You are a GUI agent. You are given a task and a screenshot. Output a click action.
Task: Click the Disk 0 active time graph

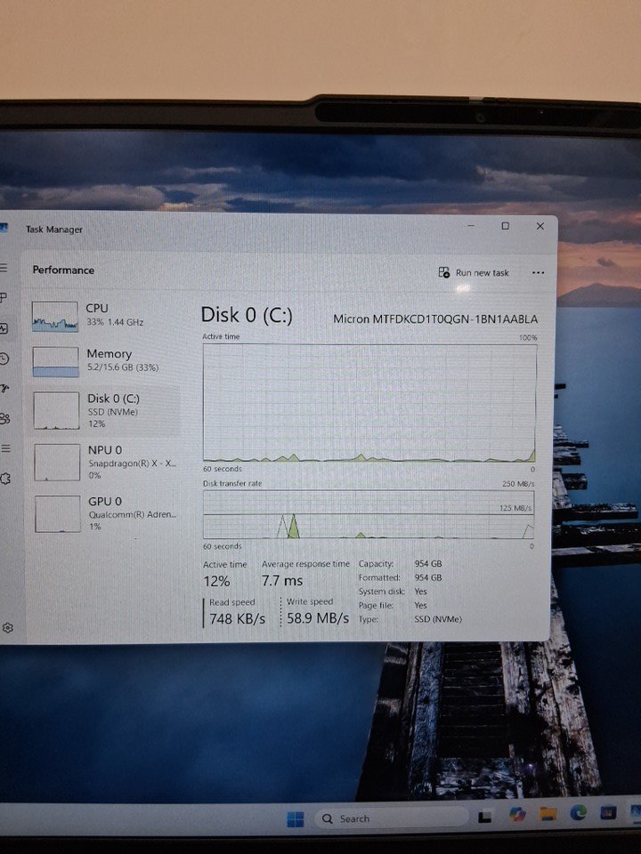point(369,402)
